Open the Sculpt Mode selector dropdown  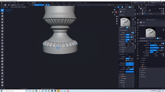(x=5, y=7)
